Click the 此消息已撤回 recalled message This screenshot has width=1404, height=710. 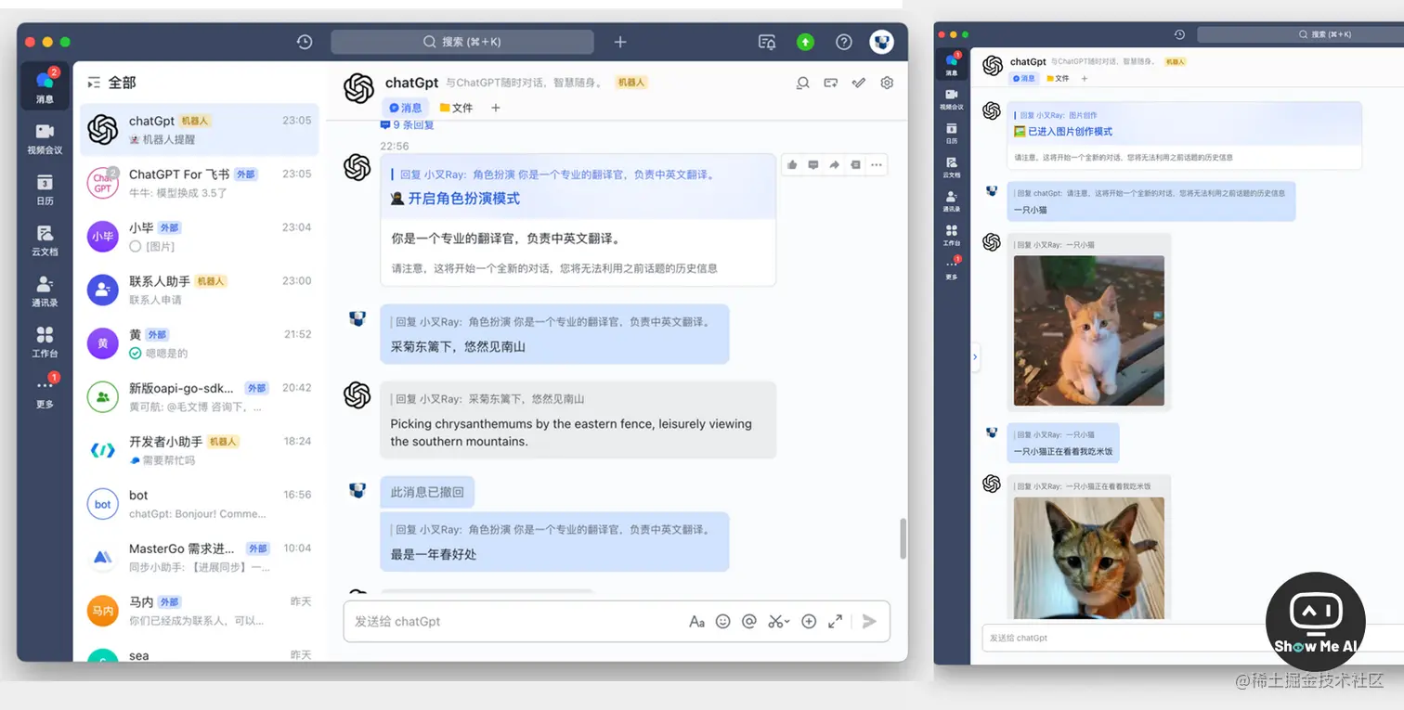pyautogui.click(x=427, y=492)
